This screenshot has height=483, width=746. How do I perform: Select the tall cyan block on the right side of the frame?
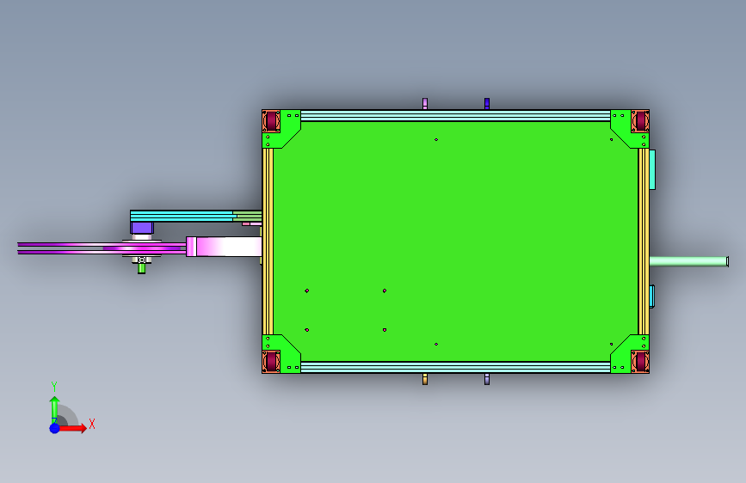click(x=652, y=169)
